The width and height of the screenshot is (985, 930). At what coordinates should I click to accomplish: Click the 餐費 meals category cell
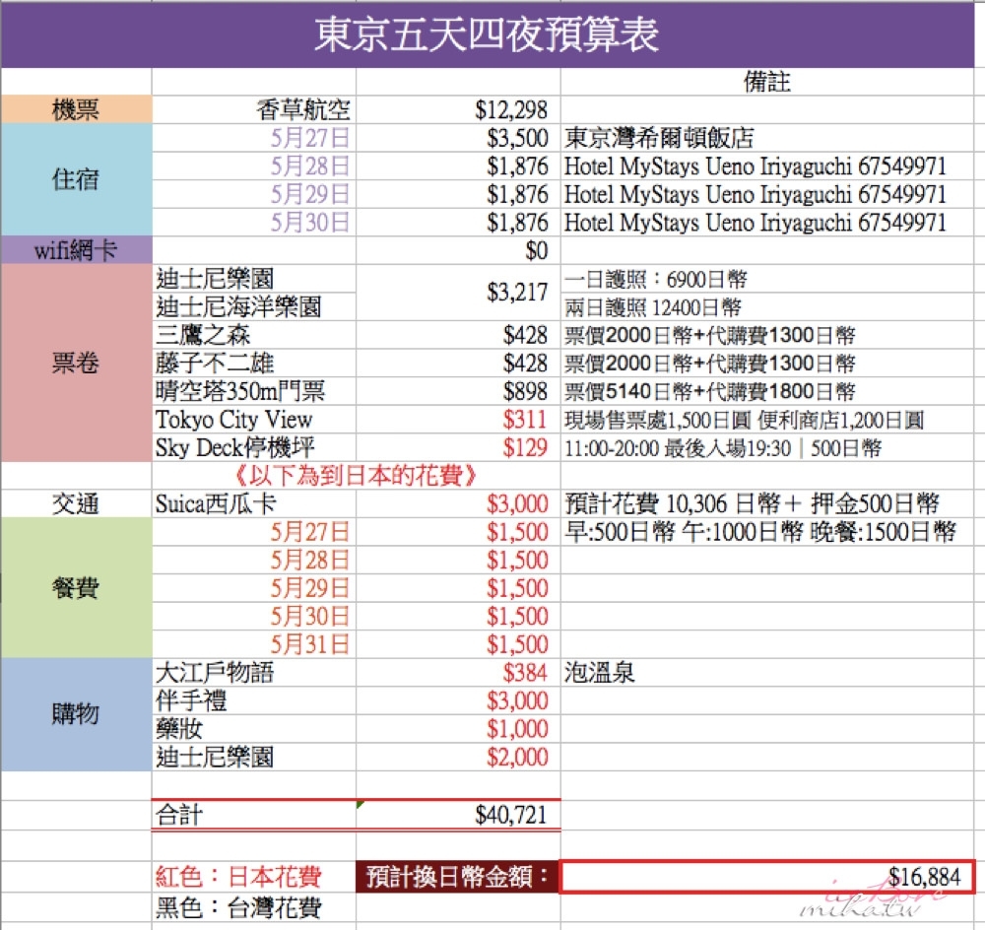click(77, 588)
